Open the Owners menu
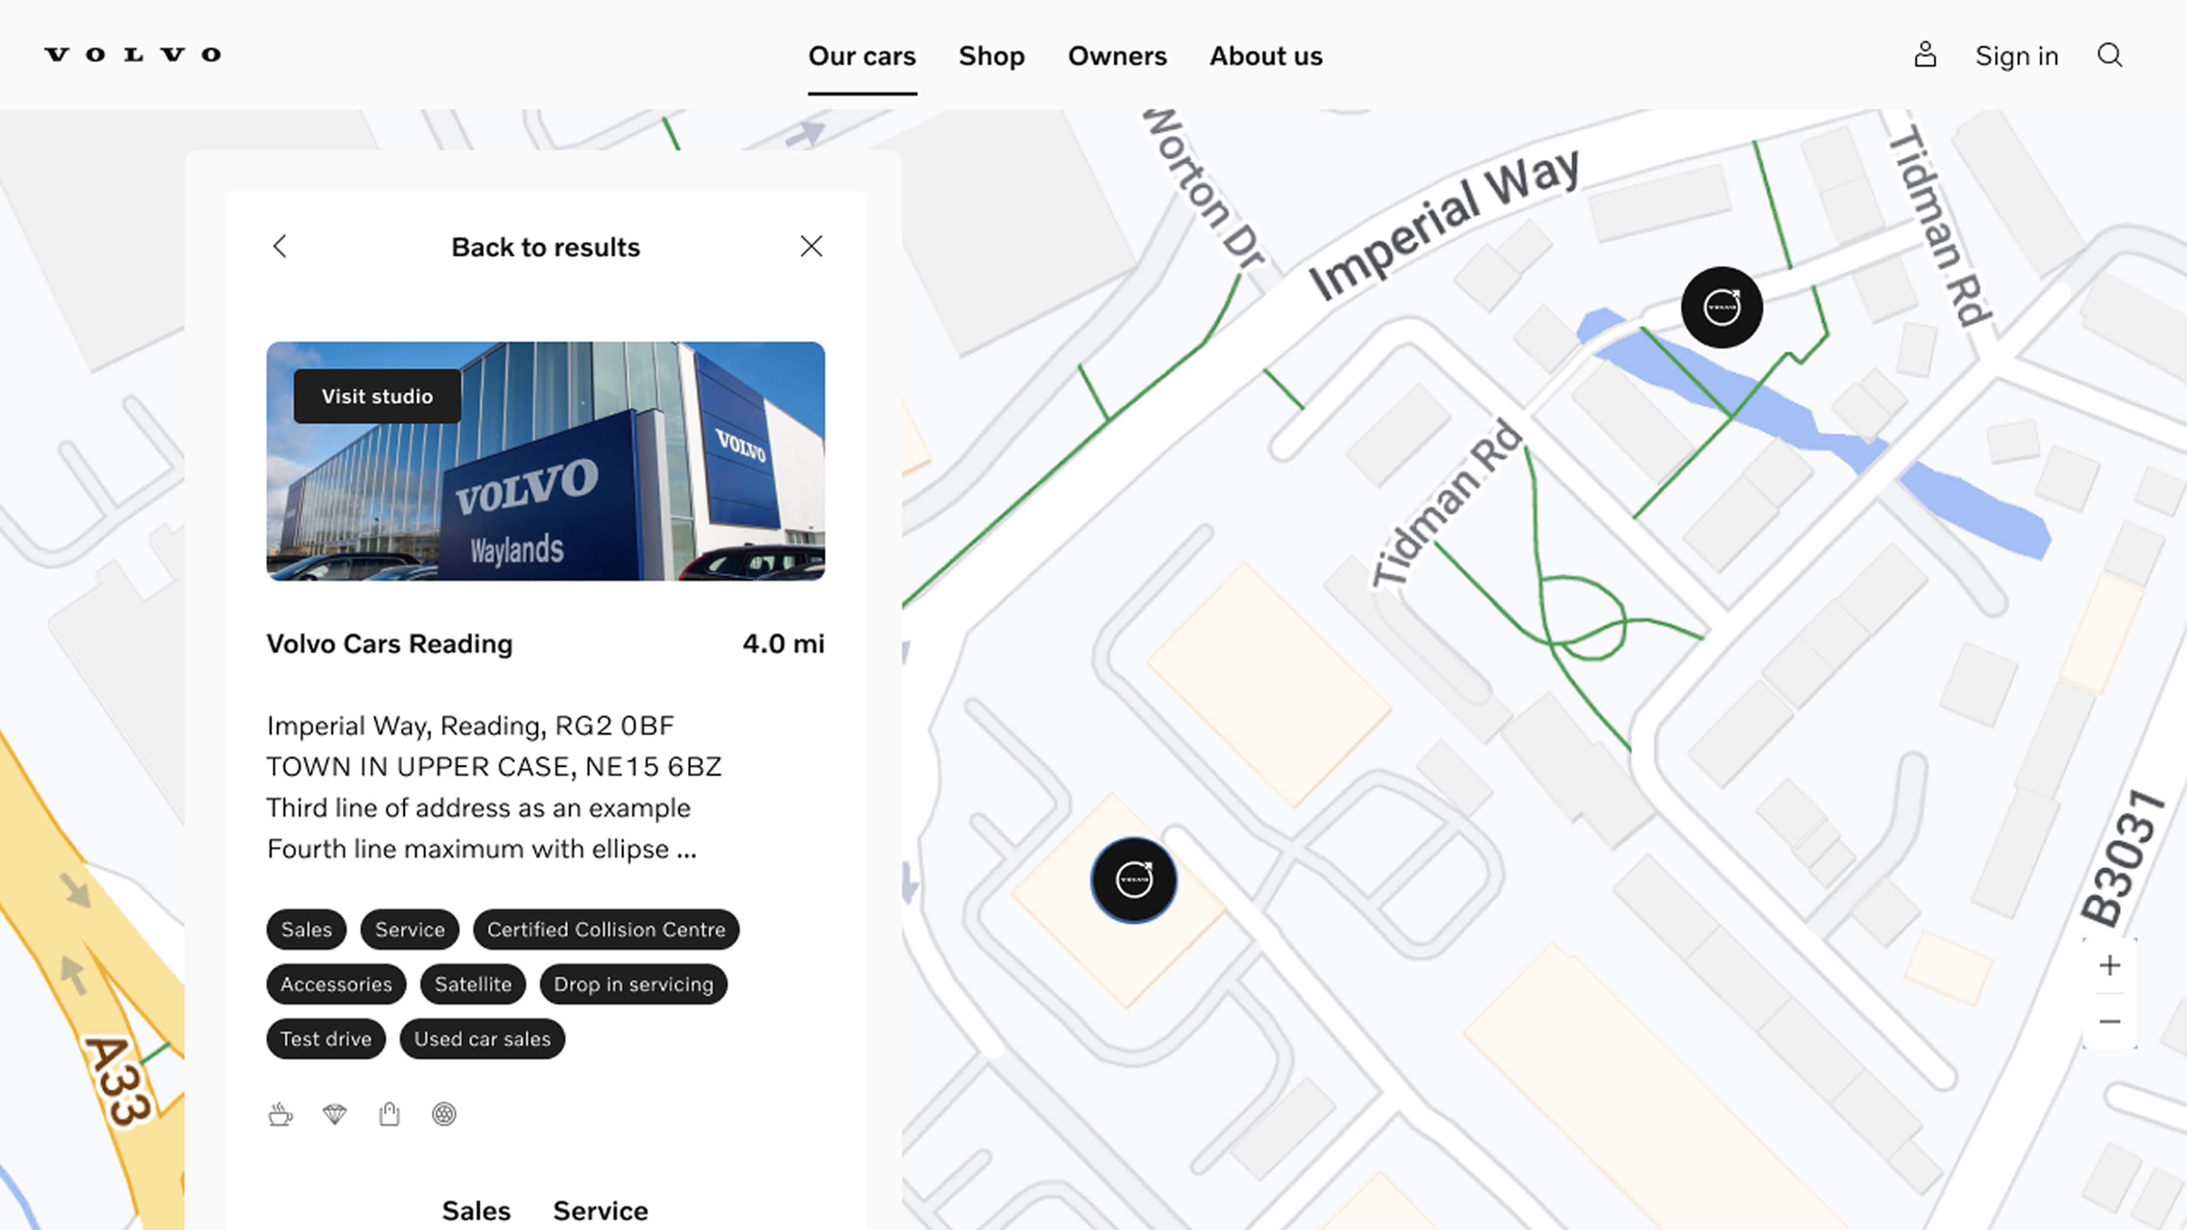This screenshot has width=2187, height=1230. tap(1118, 56)
